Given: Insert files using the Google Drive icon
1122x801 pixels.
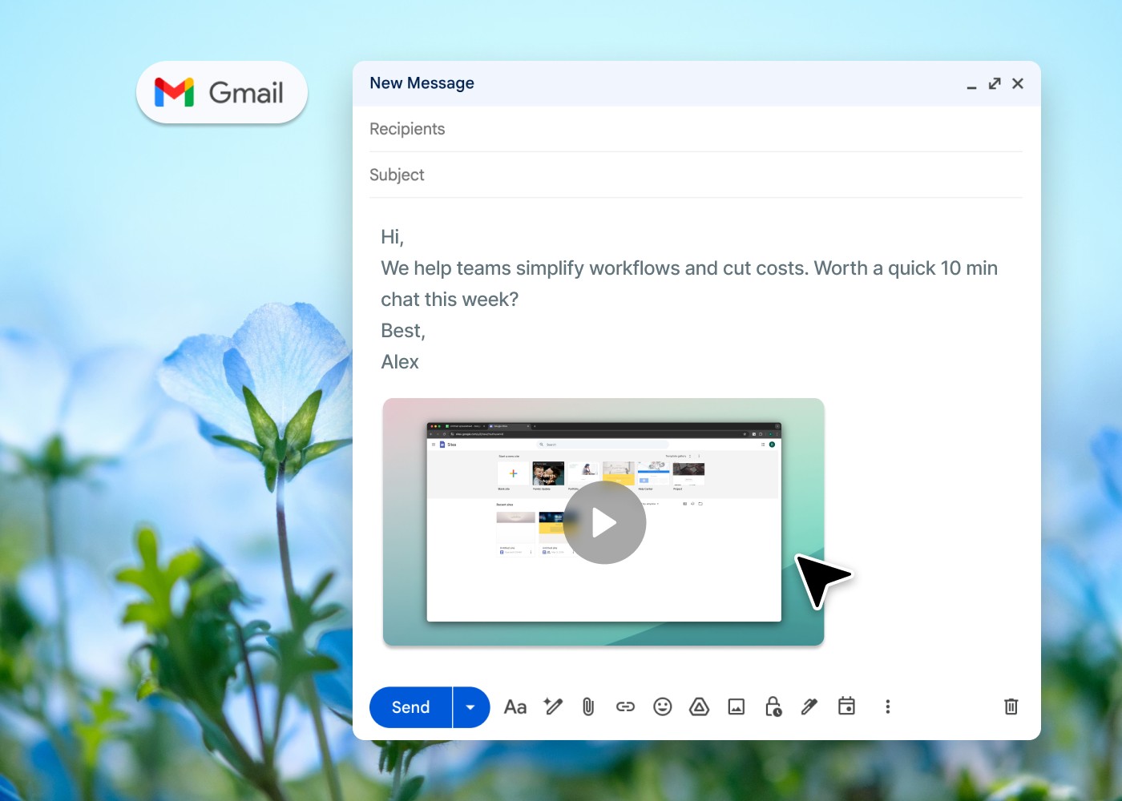Looking at the screenshot, I should point(700,706).
